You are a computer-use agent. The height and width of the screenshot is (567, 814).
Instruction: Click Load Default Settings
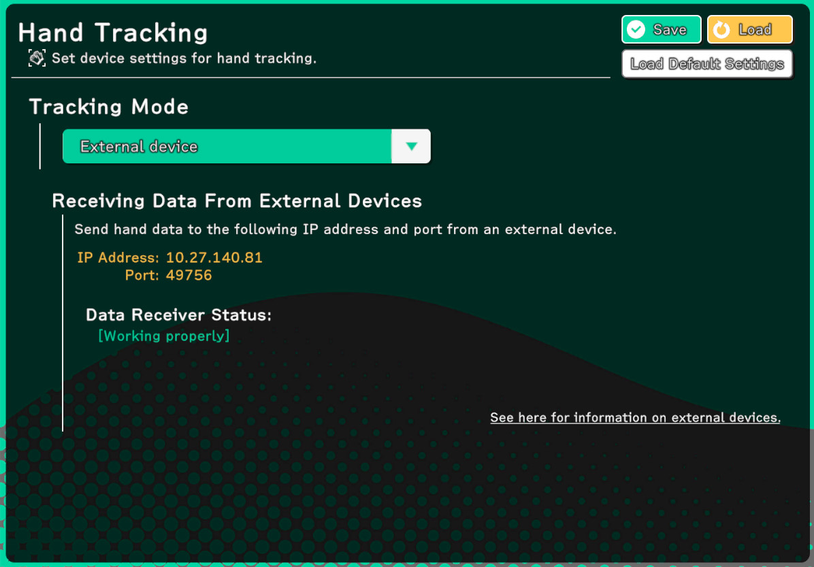pos(707,64)
